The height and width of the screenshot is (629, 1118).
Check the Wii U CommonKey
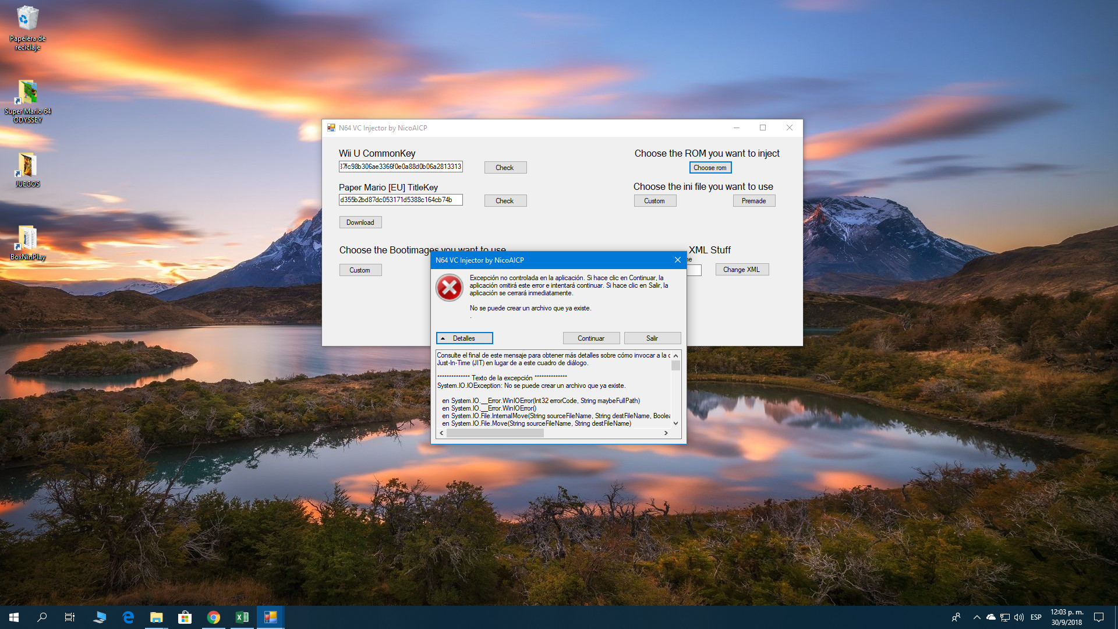pyautogui.click(x=505, y=168)
